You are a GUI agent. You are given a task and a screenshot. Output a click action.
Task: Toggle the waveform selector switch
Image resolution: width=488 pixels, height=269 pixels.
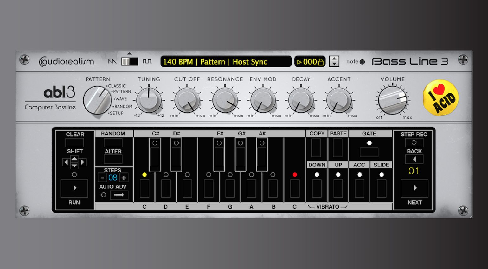[130, 61]
